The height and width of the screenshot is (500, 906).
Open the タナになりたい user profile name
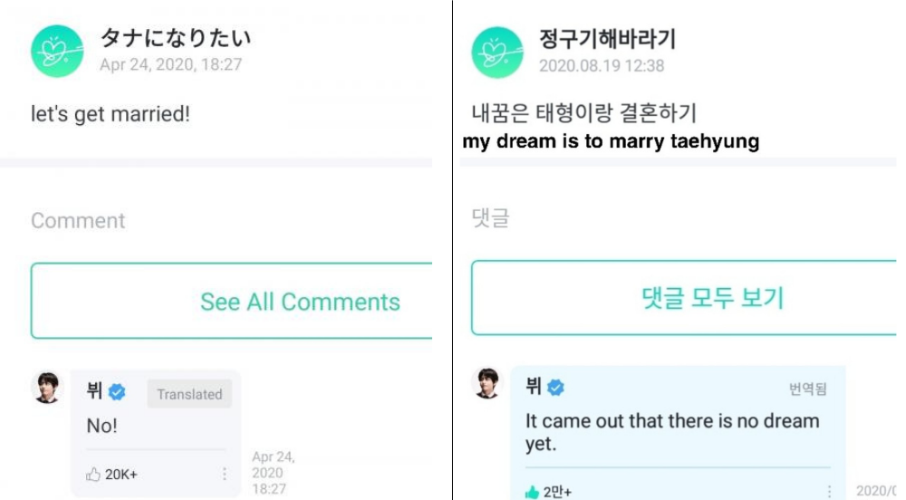tap(175, 38)
